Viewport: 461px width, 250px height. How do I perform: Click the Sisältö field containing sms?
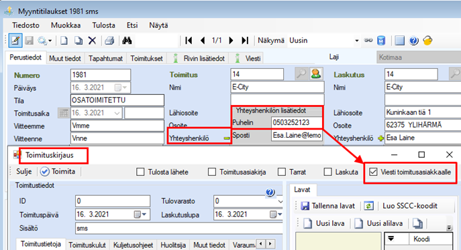(x=179, y=229)
